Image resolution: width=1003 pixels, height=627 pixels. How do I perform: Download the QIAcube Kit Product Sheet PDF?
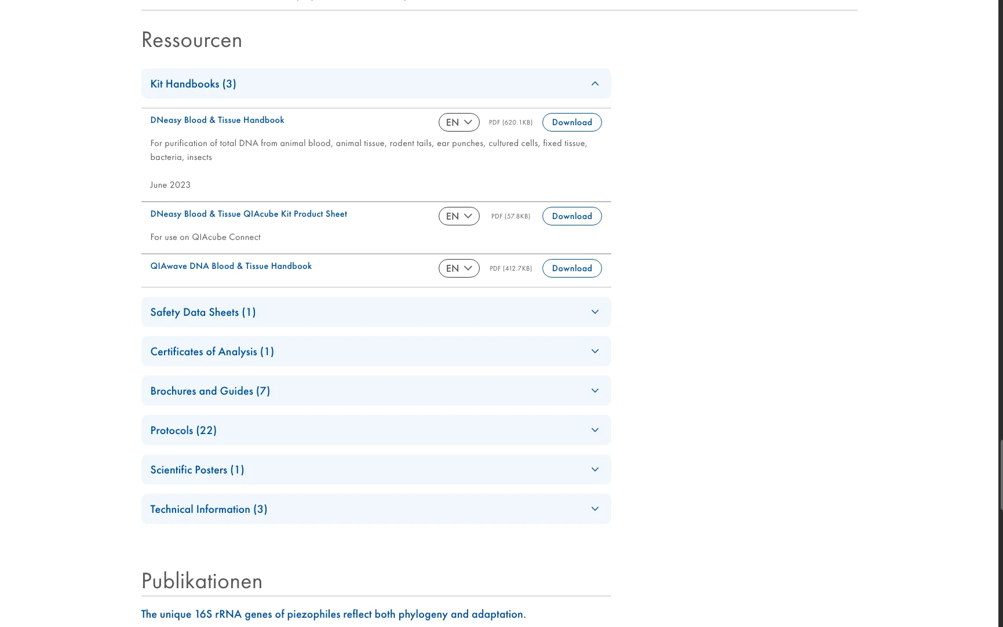[x=572, y=216]
